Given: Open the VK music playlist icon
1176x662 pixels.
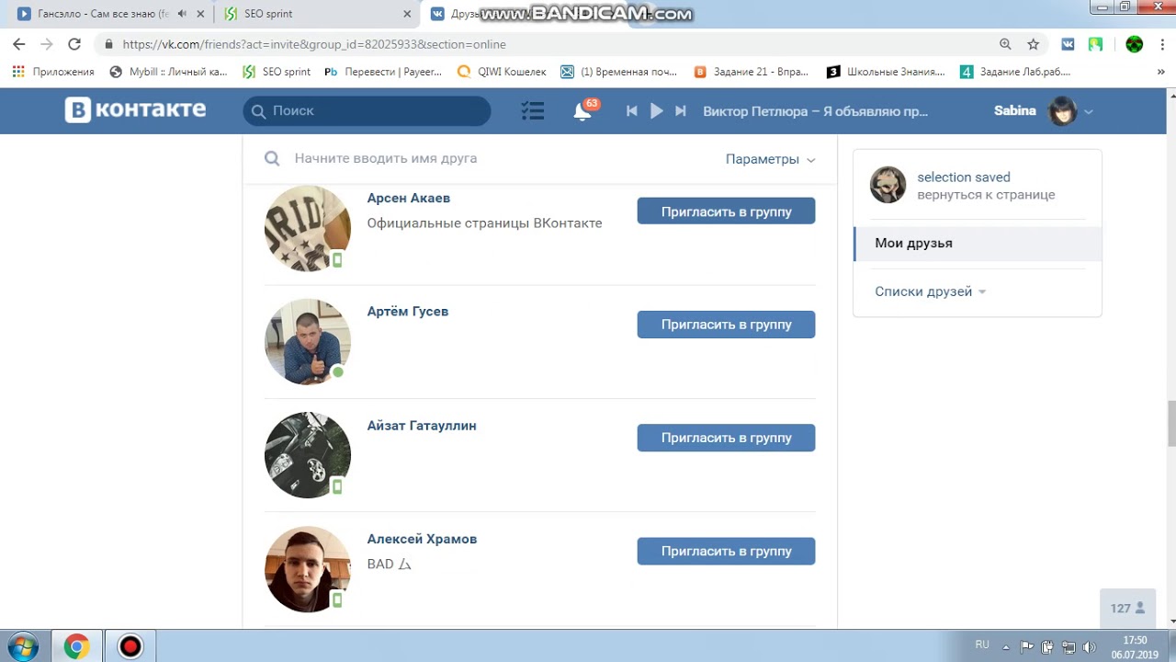Looking at the screenshot, I should (533, 111).
